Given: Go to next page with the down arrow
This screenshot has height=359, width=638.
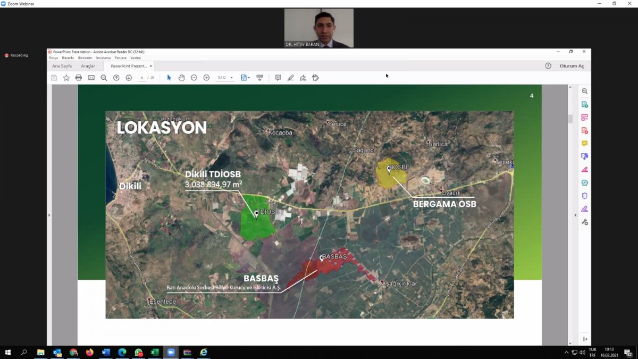Looking at the screenshot, I should tap(129, 78).
